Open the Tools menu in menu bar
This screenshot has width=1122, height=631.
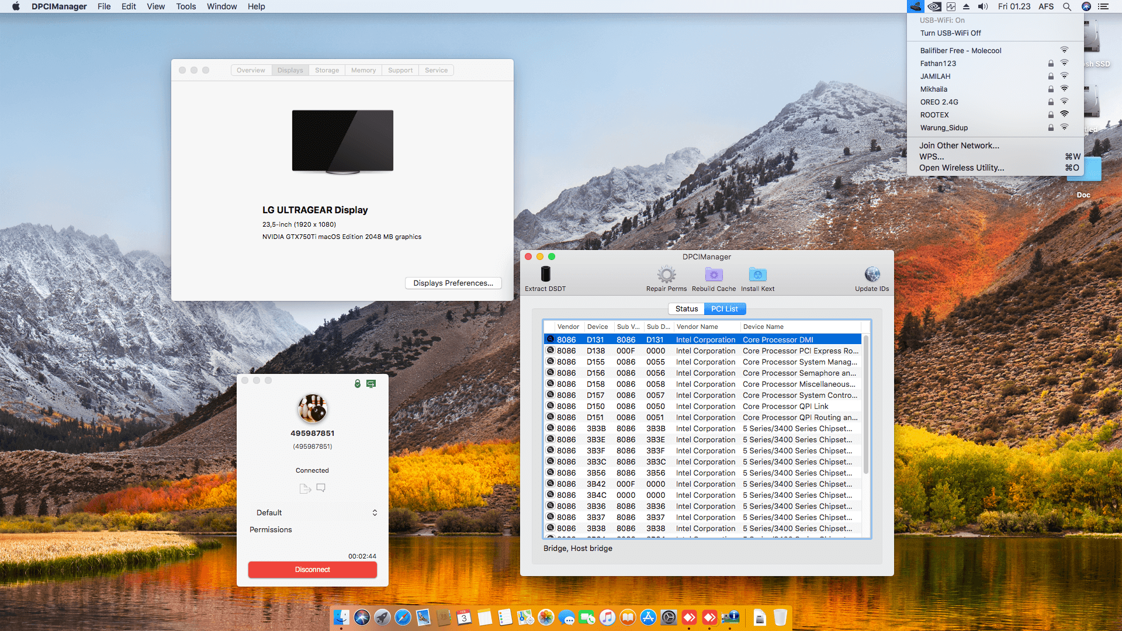186,6
